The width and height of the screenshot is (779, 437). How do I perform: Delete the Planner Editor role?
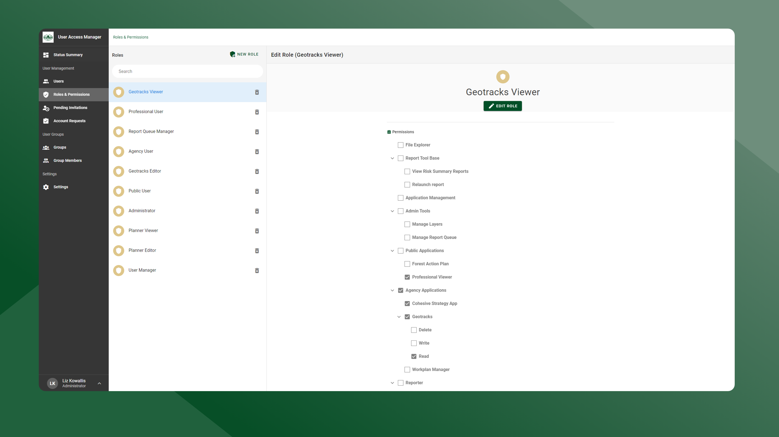(x=257, y=251)
